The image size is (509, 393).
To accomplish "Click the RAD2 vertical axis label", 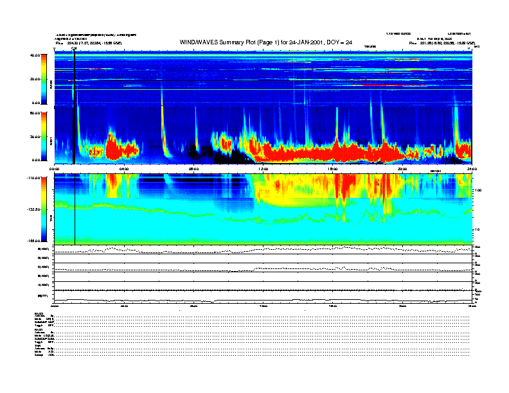I will click(51, 85).
